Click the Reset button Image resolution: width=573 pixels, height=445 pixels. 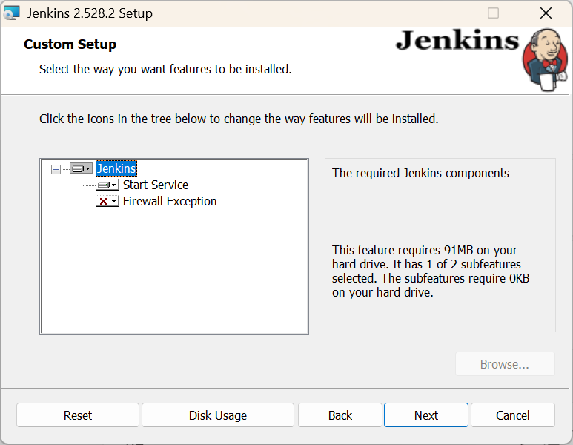(78, 415)
